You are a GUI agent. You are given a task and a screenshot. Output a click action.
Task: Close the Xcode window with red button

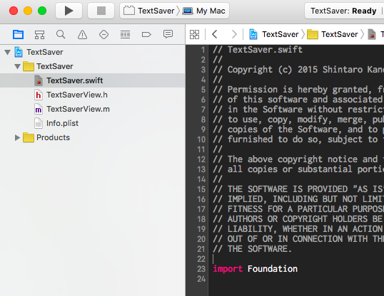click(x=14, y=11)
